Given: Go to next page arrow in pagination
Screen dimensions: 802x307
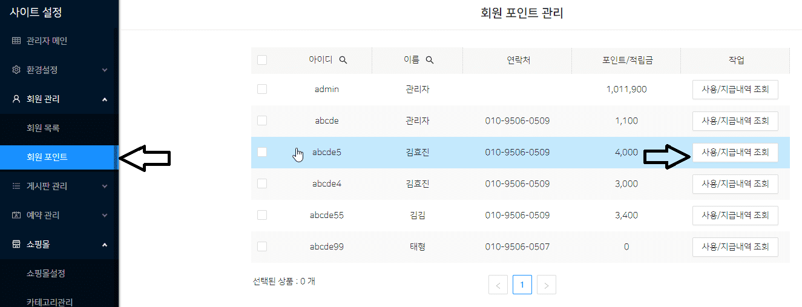Looking at the screenshot, I should (x=546, y=285).
